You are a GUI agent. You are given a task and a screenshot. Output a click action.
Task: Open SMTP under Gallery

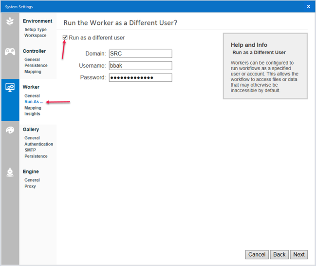coord(30,150)
